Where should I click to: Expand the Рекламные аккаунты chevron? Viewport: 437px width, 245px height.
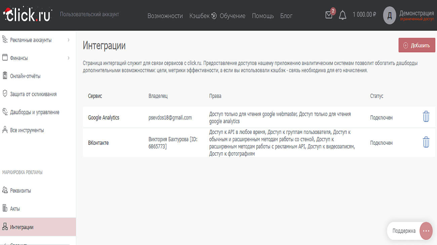click(x=69, y=40)
